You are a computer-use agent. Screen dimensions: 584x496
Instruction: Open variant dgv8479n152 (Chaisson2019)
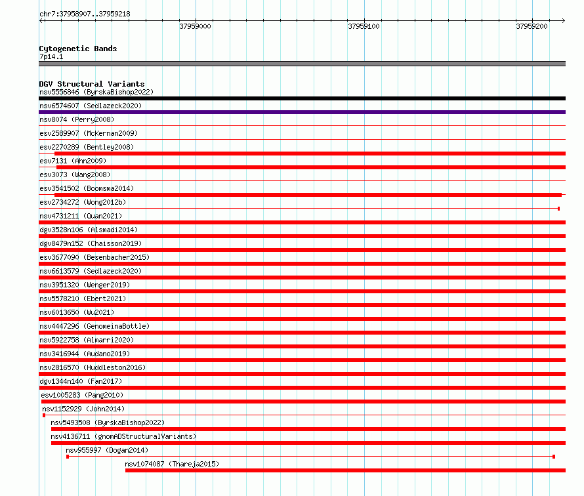(91, 243)
